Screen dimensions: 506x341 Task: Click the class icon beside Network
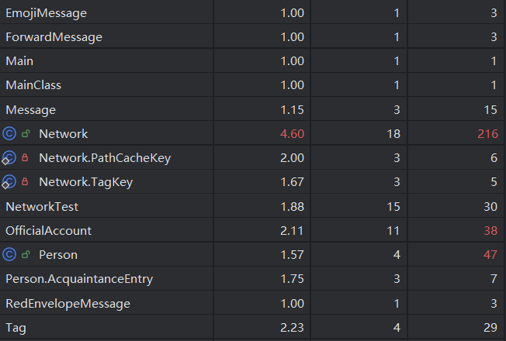point(9,133)
